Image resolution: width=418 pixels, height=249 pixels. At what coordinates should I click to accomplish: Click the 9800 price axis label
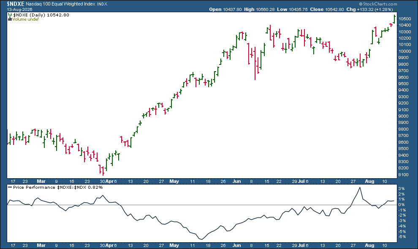(x=404, y=64)
